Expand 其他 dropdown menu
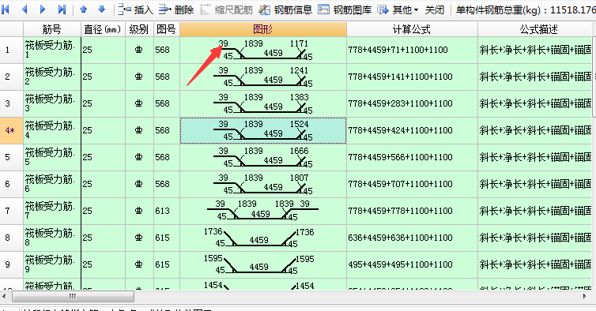Screen dimensions: 596x311 tap(398, 9)
